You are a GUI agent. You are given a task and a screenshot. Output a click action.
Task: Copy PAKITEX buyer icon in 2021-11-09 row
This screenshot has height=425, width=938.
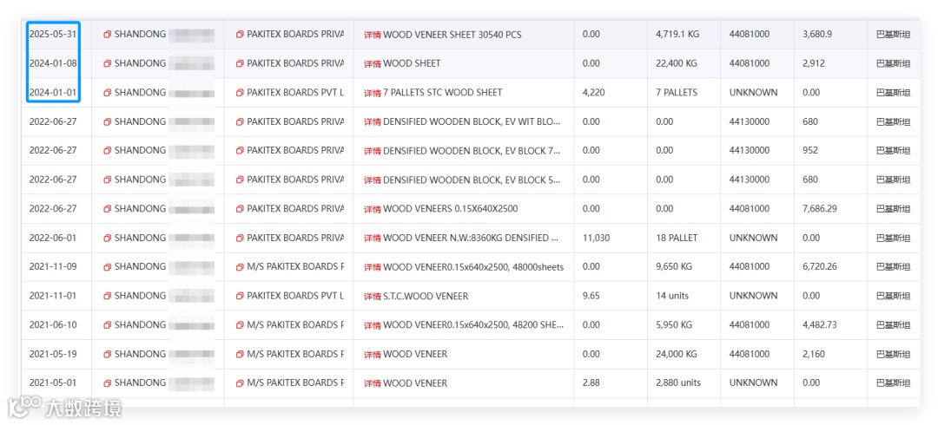click(x=240, y=266)
